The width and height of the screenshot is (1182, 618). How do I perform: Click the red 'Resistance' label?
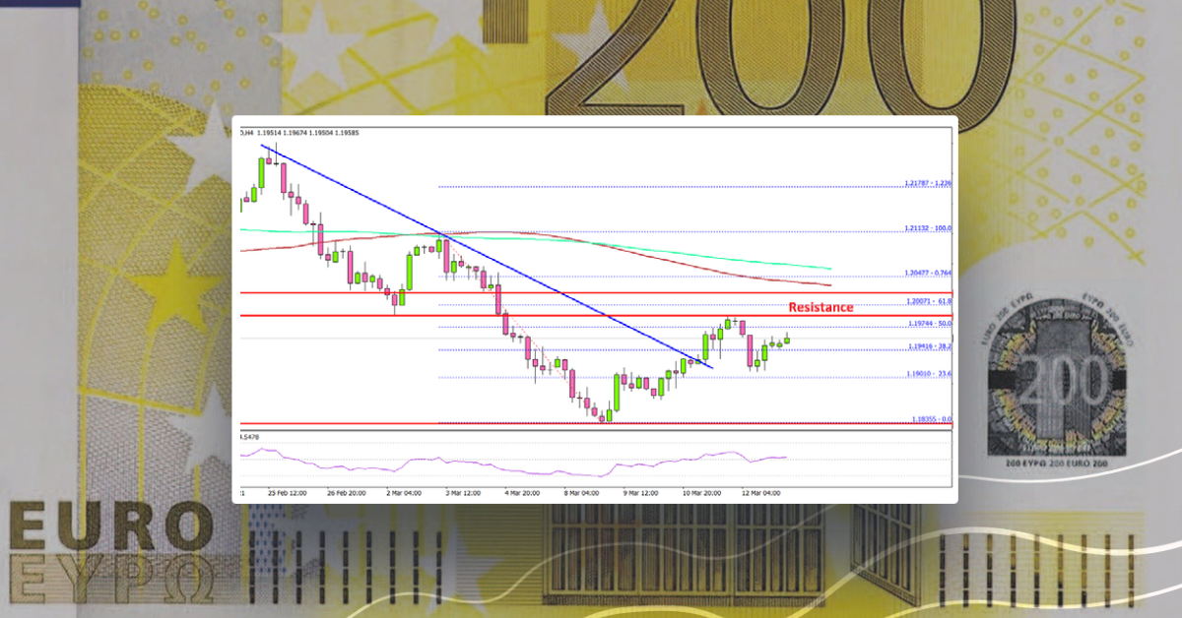click(821, 307)
